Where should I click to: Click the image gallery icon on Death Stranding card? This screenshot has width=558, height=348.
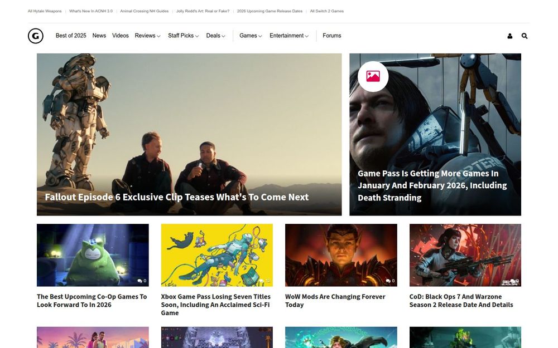(x=373, y=76)
